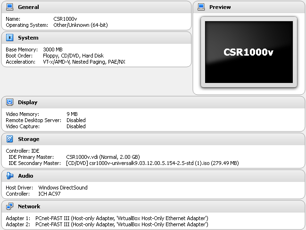This screenshot has width=306, height=230.
Task: Click the Network section adapters icon
Action: [x=9, y=206]
